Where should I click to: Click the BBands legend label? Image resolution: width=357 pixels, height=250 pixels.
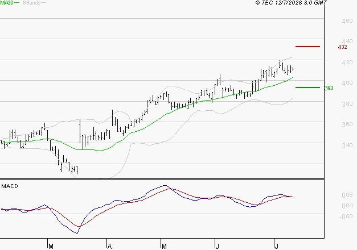(x=32, y=3)
